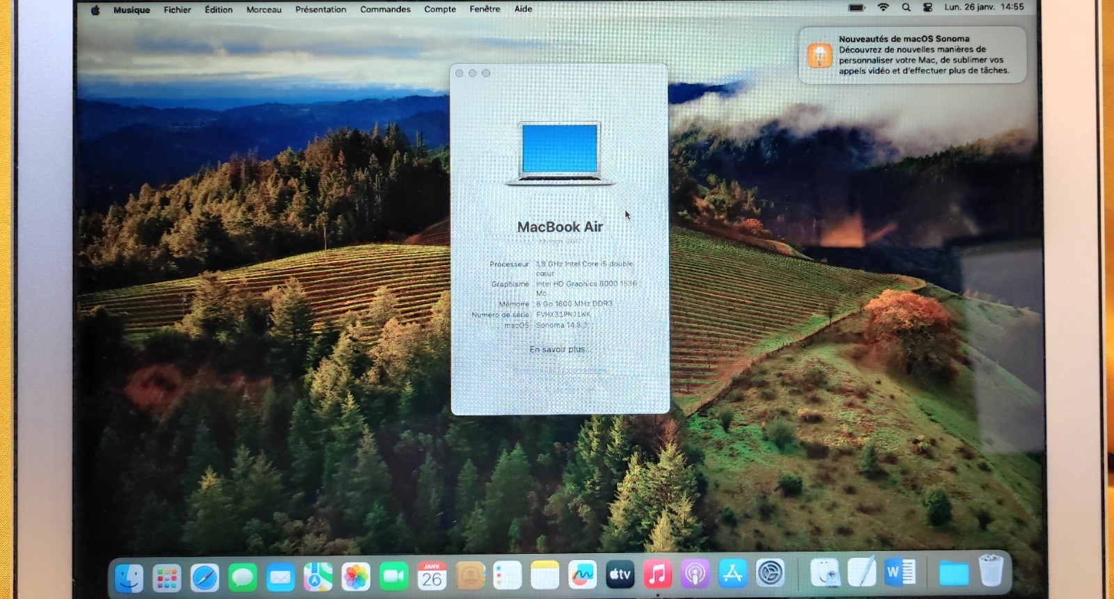1114x599 pixels.
Task: Open the Apple menu
Action: [95, 10]
